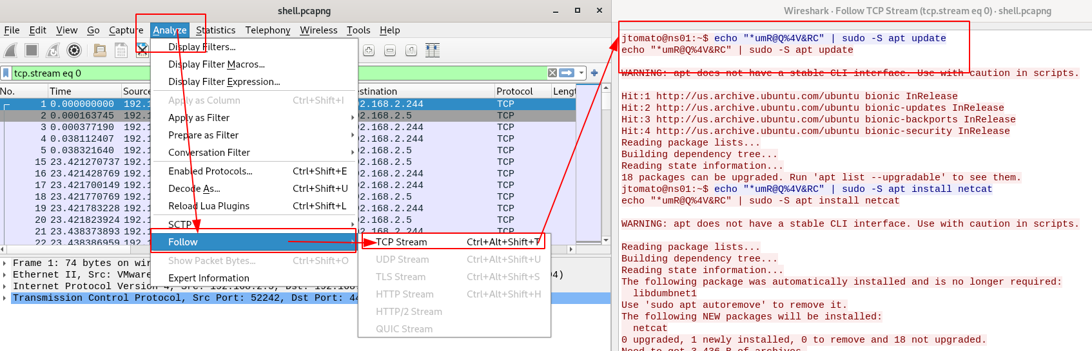1092x351 pixels.
Task: Open the Capture menu
Action: coord(126,30)
